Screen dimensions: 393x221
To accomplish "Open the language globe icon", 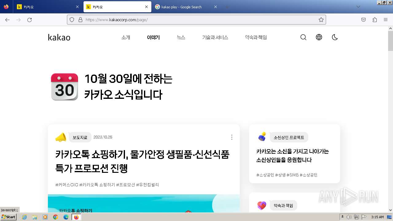I will tap(319, 37).
